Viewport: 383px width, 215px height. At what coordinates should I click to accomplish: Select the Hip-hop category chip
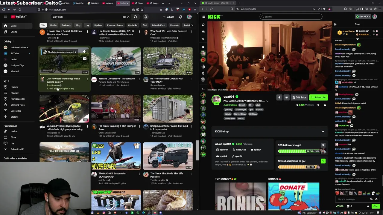(x=98, y=25)
